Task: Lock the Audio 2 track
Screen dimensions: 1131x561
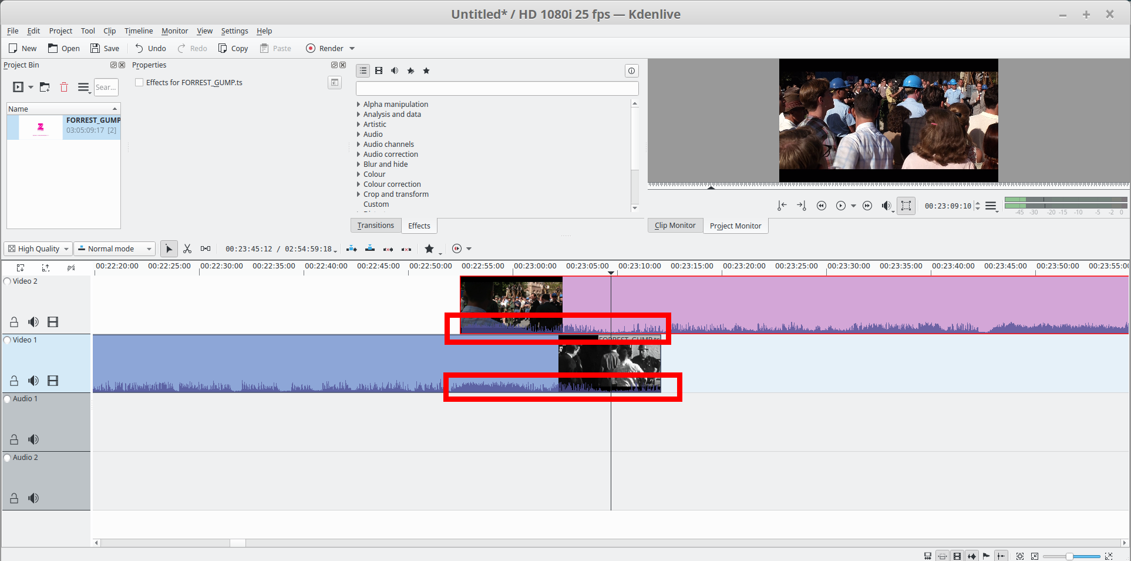Action: [x=14, y=498]
